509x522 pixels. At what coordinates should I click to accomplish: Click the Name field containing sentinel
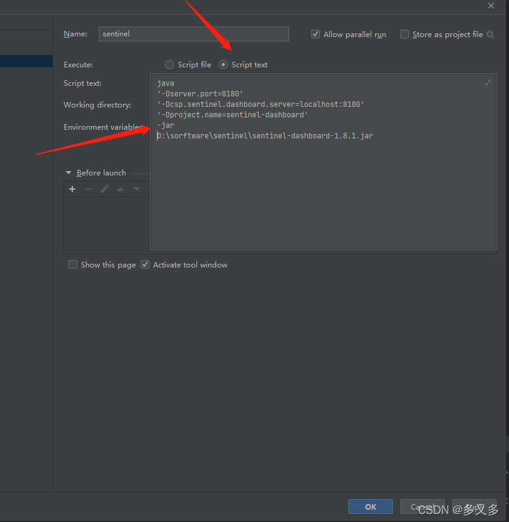(194, 34)
